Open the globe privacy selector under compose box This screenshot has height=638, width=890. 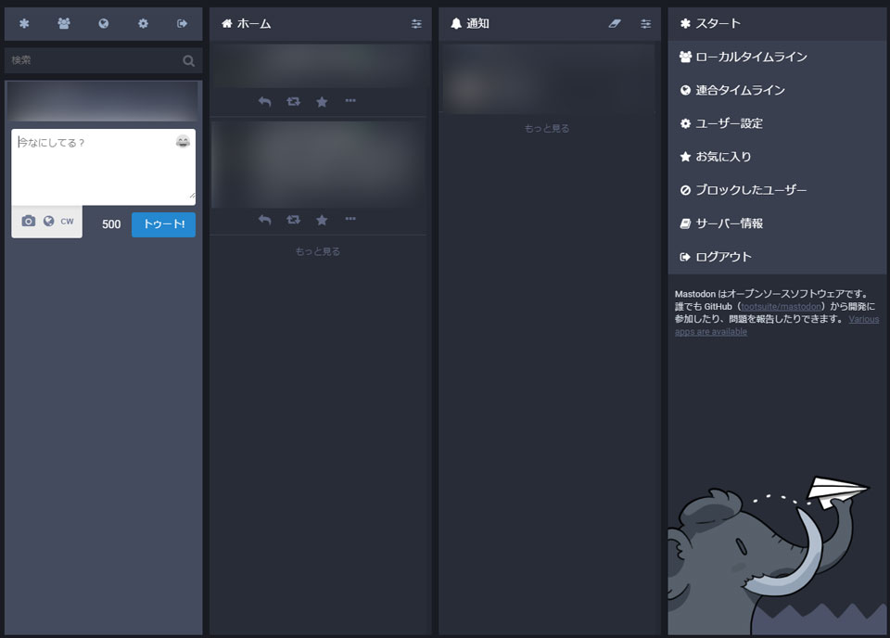[x=48, y=222]
